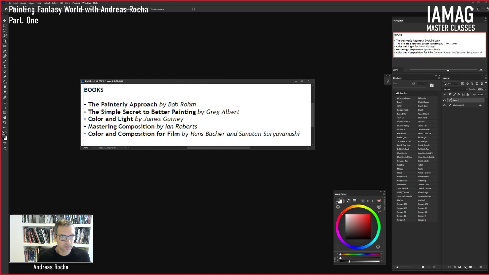Select the Eyedropper tool
The height and width of the screenshot is (275, 489).
click(5, 51)
